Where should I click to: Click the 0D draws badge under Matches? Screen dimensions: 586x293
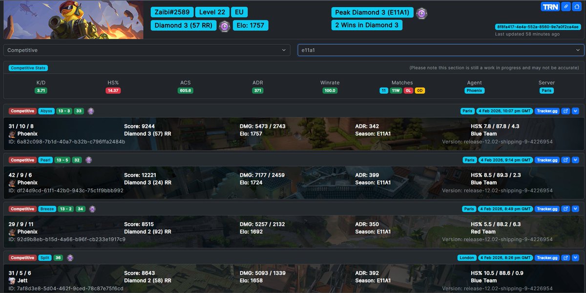(420, 90)
